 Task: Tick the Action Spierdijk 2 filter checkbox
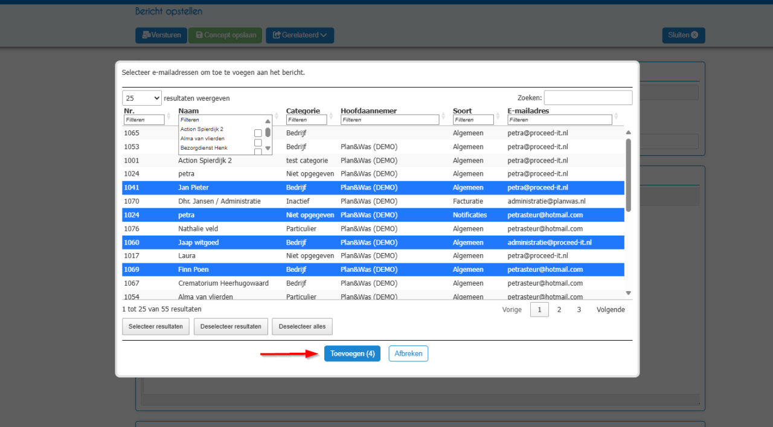(258, 133)
